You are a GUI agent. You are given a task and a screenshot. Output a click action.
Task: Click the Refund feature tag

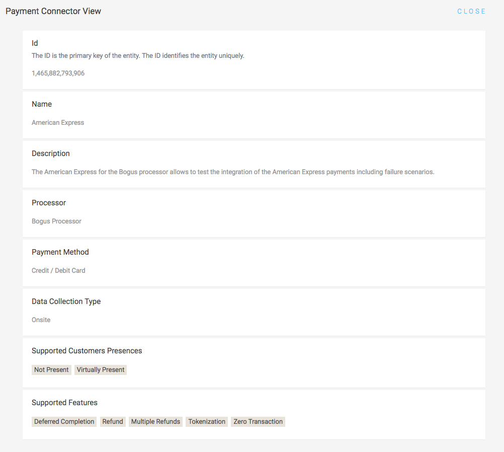[113, 422]
